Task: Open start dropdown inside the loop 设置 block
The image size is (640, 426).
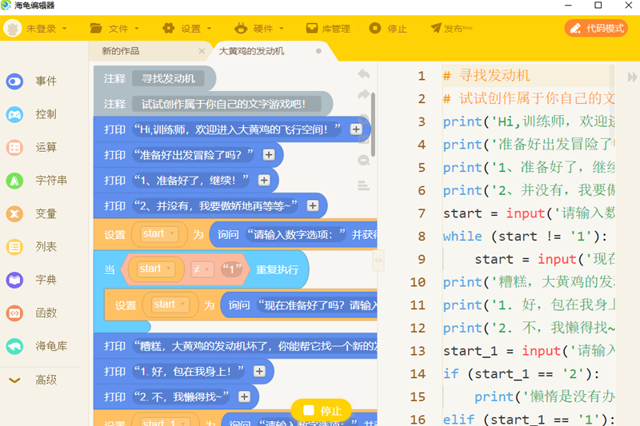Action: pyautogui.click(x=170, y=305)
